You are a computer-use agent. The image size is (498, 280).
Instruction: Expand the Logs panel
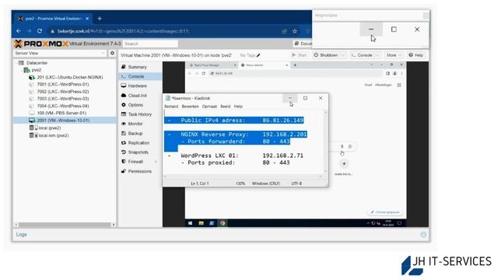point(22,235)
